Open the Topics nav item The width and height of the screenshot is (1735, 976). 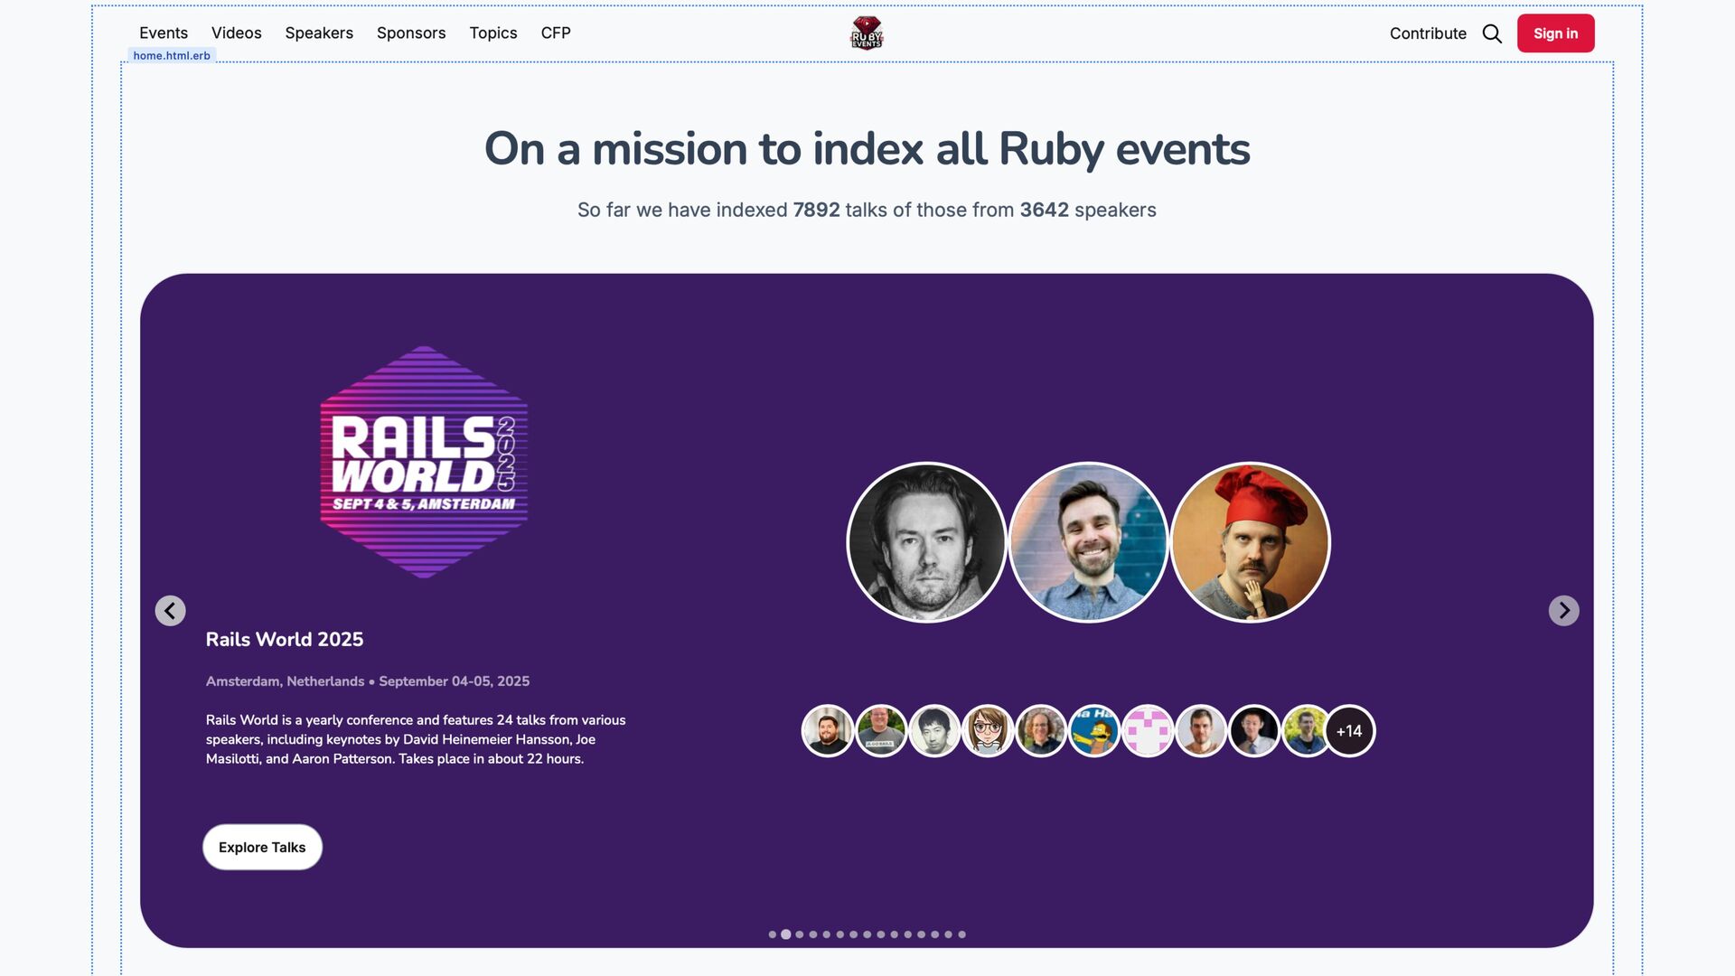click(x=493, y=33)
